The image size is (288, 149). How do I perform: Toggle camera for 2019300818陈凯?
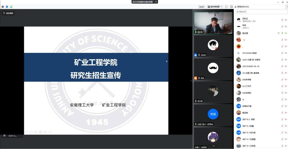(286, 53)
